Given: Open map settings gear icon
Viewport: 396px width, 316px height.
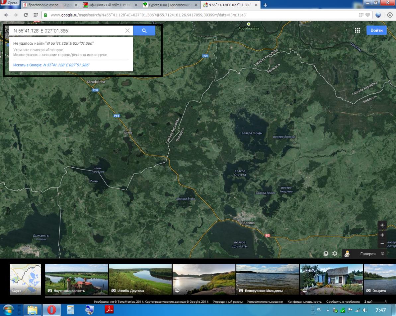Looking at the screenshot, I should 335,253.
